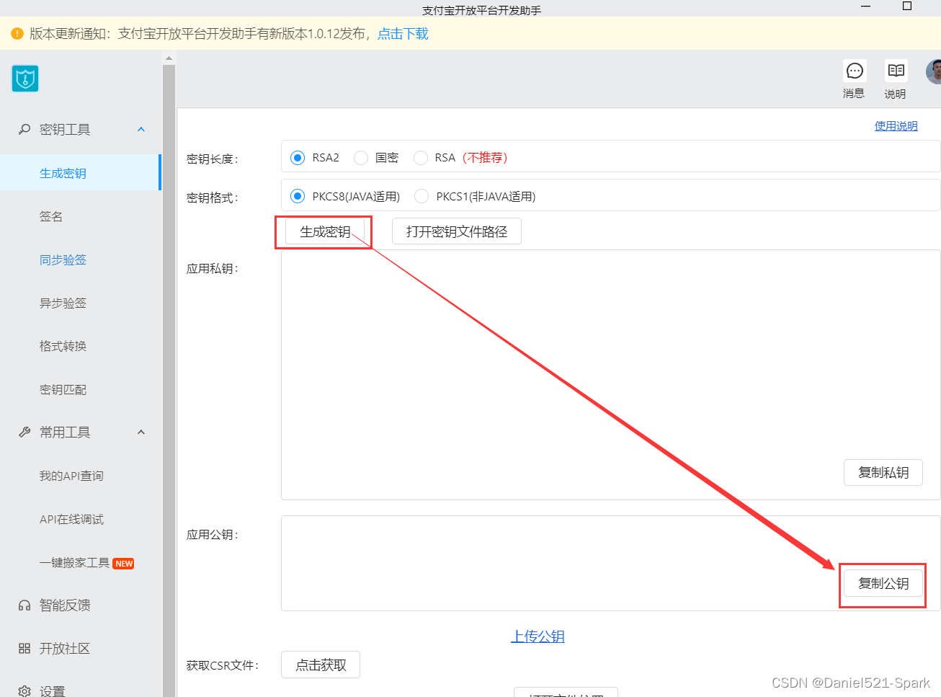The height and width of the screenshot is (697, 941).
Task: Collapse the 常用工具 section chevron
Action: (x=141, y=432)
